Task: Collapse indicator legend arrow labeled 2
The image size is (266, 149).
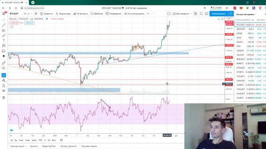Action: (12, 27)
